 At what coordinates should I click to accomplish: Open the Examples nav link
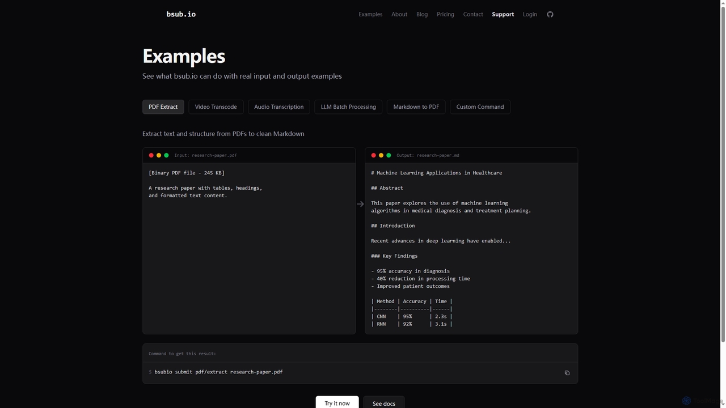pyautogui.click(x=370, y=14)
